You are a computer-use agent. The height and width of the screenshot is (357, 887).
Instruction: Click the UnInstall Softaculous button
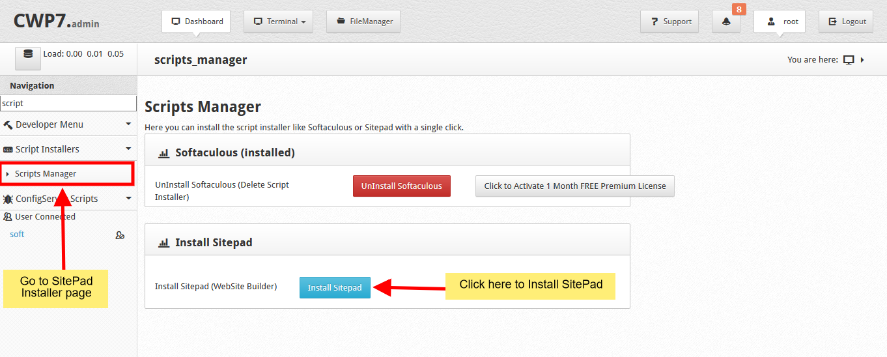click(x=402, y=186)
